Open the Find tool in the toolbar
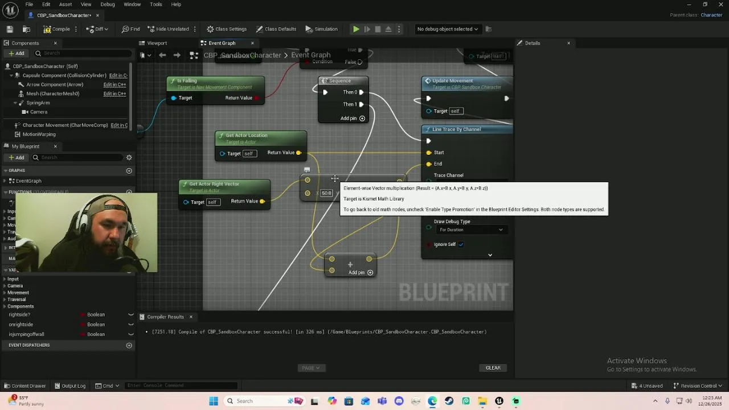 [130, 29]
